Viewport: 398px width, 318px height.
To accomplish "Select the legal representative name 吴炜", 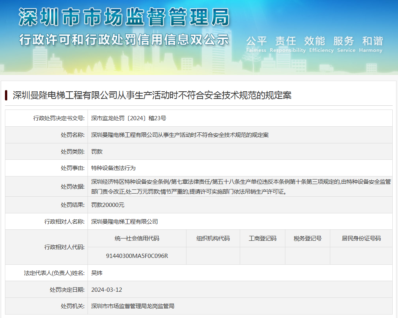I will [x=97, y=273].
